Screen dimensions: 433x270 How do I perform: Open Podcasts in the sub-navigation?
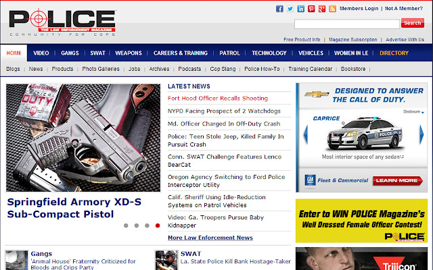[x=189, y=69]
